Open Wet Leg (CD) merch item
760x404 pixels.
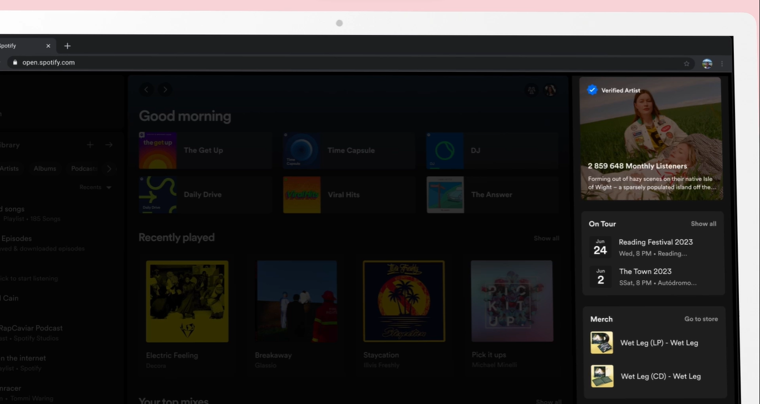coord(654,376)
